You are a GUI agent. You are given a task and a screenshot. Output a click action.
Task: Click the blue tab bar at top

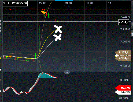click(64, 0)
